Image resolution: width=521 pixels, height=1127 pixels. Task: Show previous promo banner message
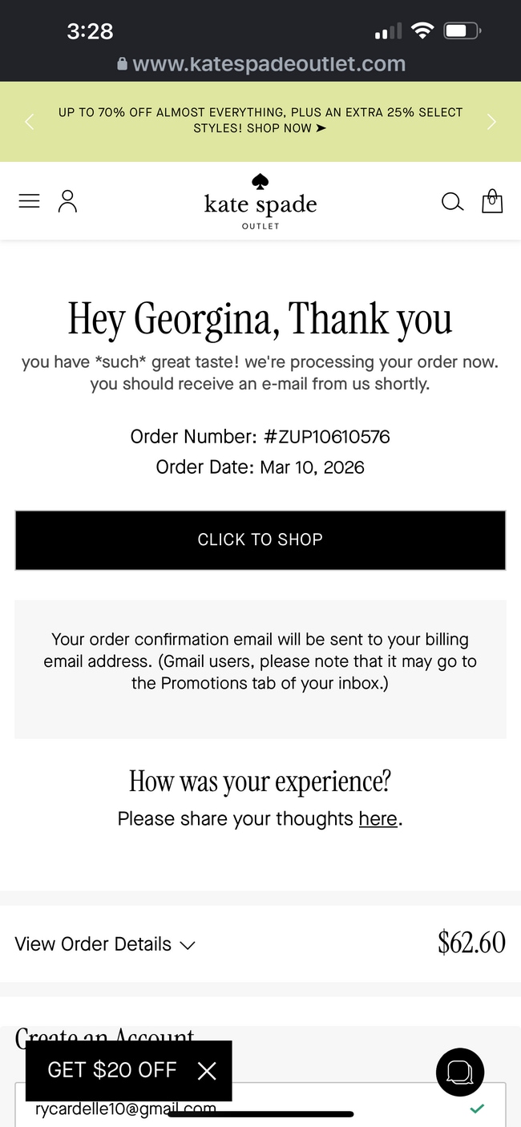30,122
